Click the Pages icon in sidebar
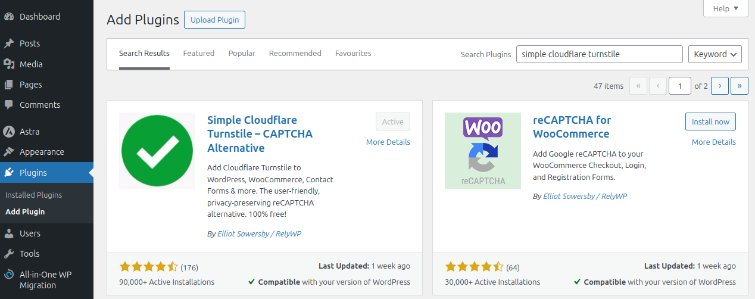This screenshot has height=299, width=755. (x=9, y=85)
